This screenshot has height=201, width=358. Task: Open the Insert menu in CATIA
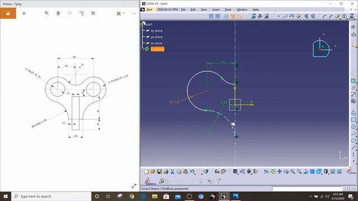216,9
